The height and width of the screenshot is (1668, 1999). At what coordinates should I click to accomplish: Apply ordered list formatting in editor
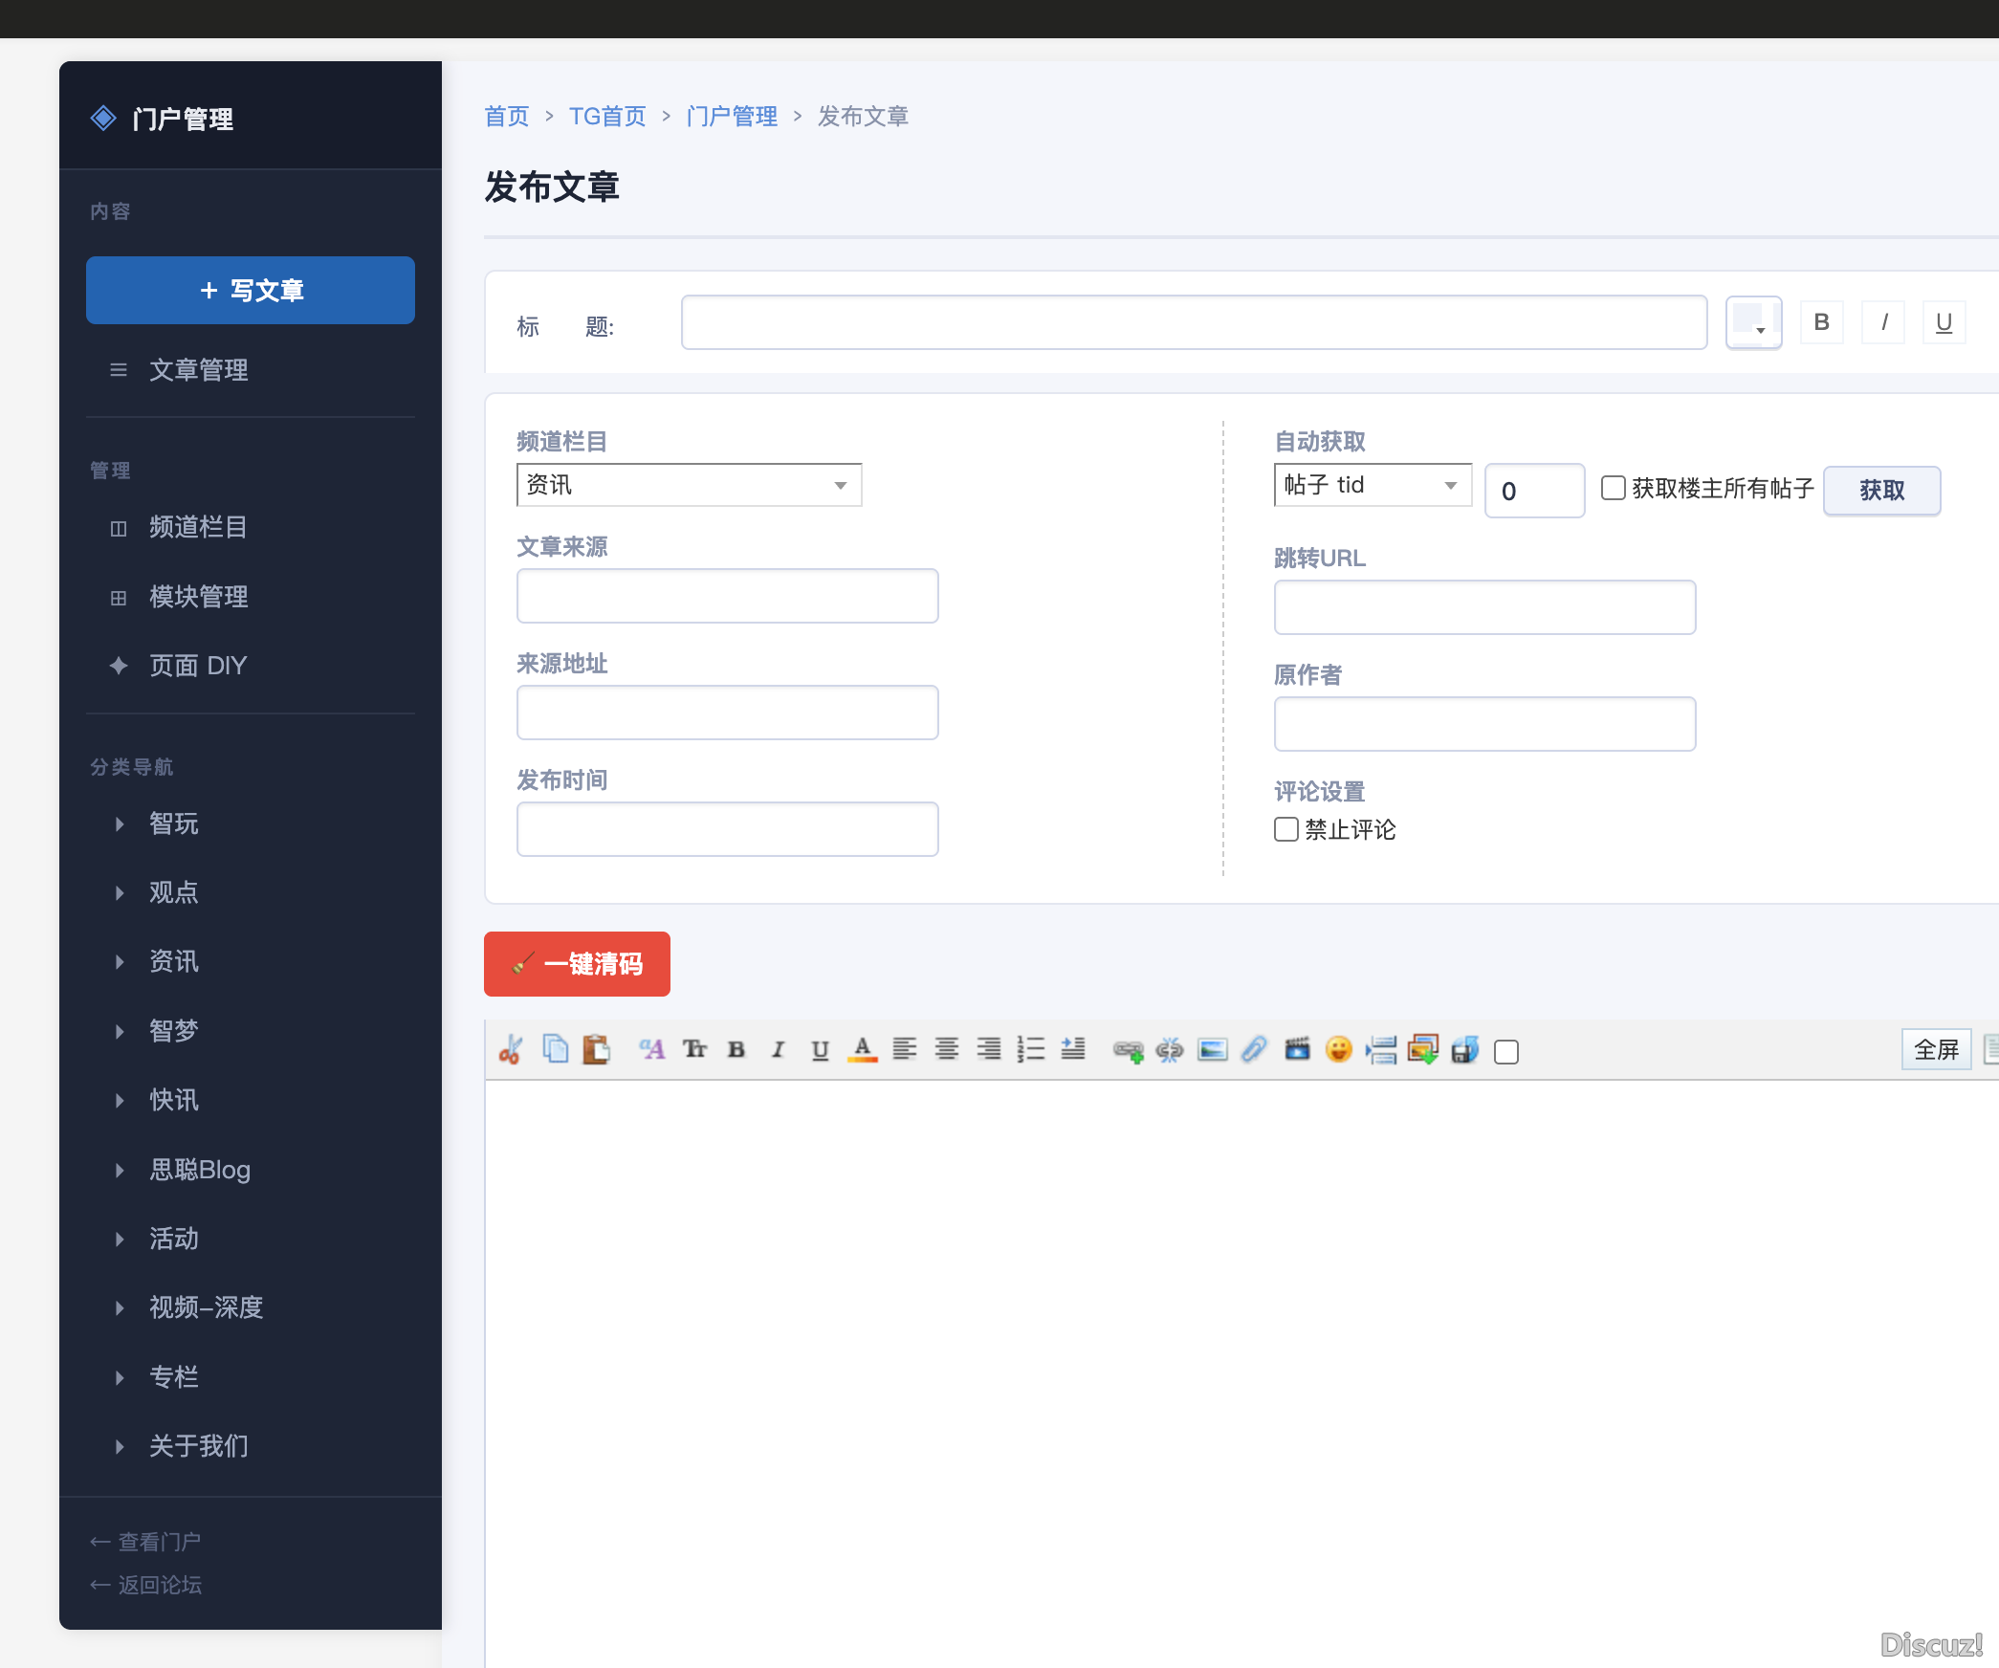pyautogui.click(x=1030, y=1050)
